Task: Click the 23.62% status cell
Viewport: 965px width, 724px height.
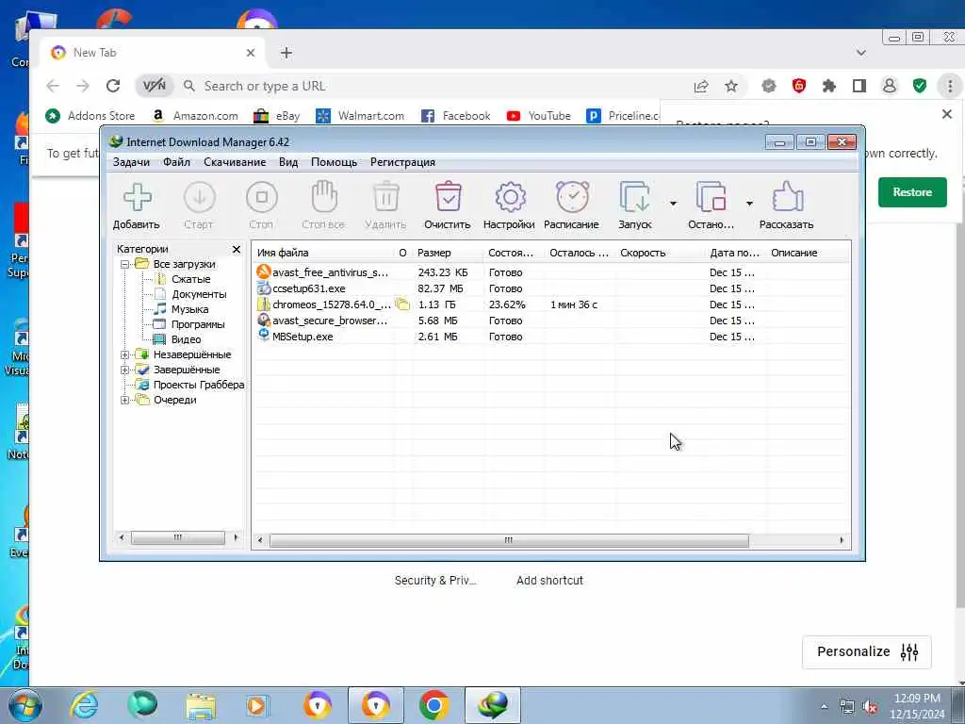Action: (x=507, y=304)
